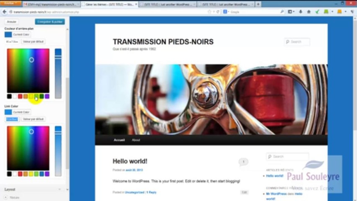Choose white swatch in background color palette
The height and width of the screenshot is (201, 357).
pos(15,96)
